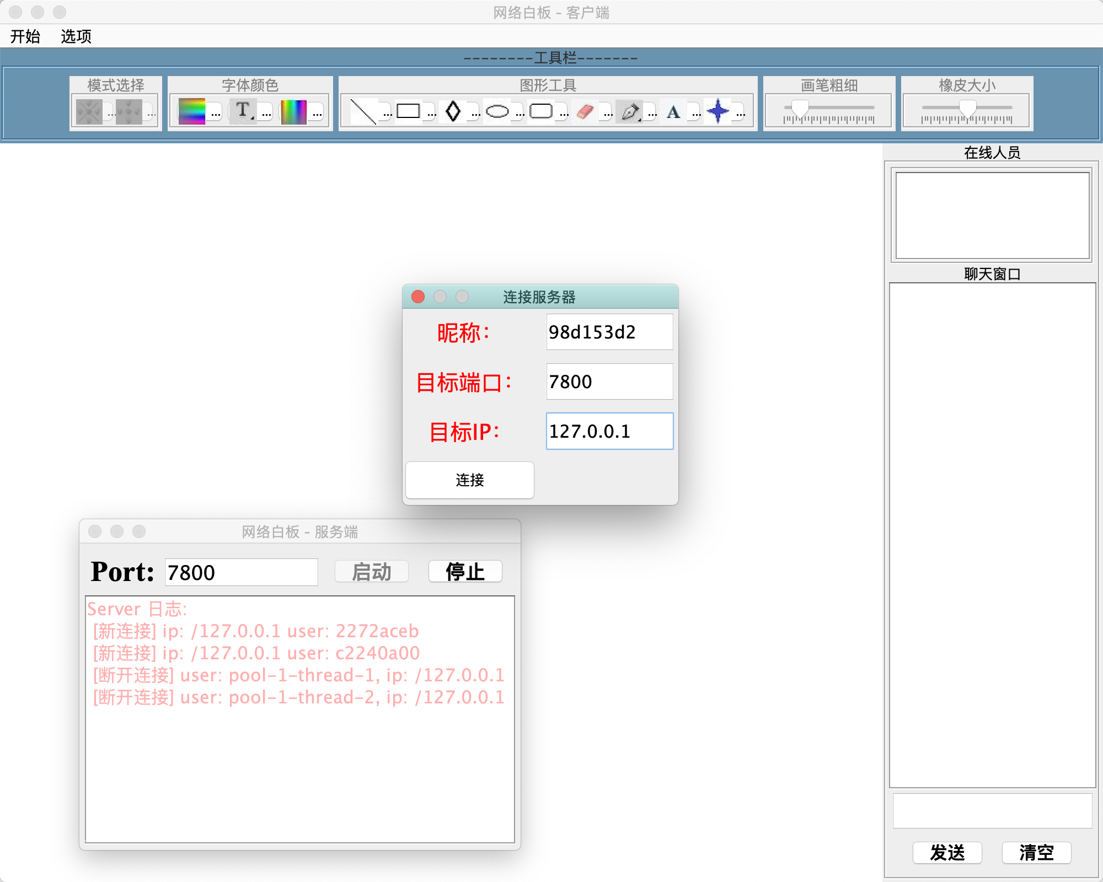Viewport: 1103px width, 882px height.
Task: Click log line for user 2272aceb
Action: [256, 631]
